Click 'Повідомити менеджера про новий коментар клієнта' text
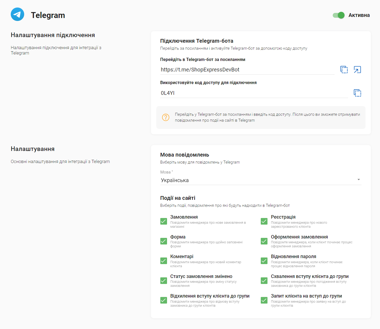Viewport: 380px width, 329px height. point(206,264)
